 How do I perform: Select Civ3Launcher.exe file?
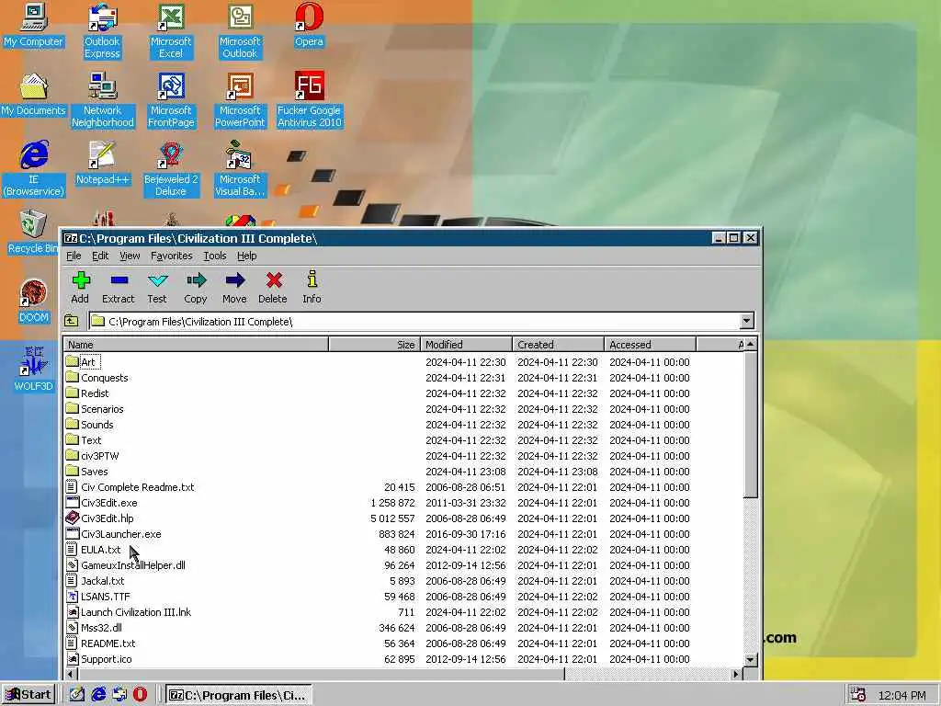pos(120,534)
